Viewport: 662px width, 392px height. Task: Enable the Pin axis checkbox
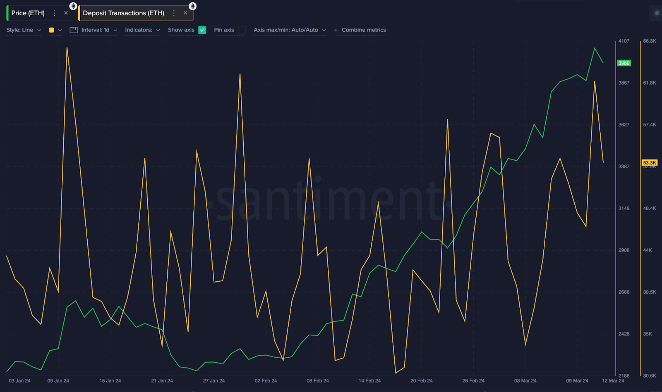(242, 30)
